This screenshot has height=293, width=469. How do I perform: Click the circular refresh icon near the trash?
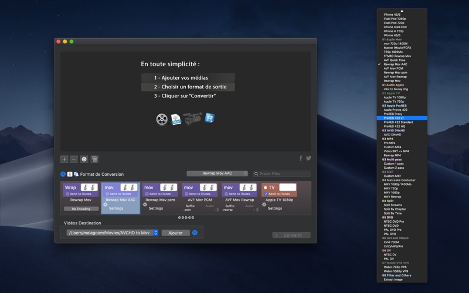click(84, 159)
